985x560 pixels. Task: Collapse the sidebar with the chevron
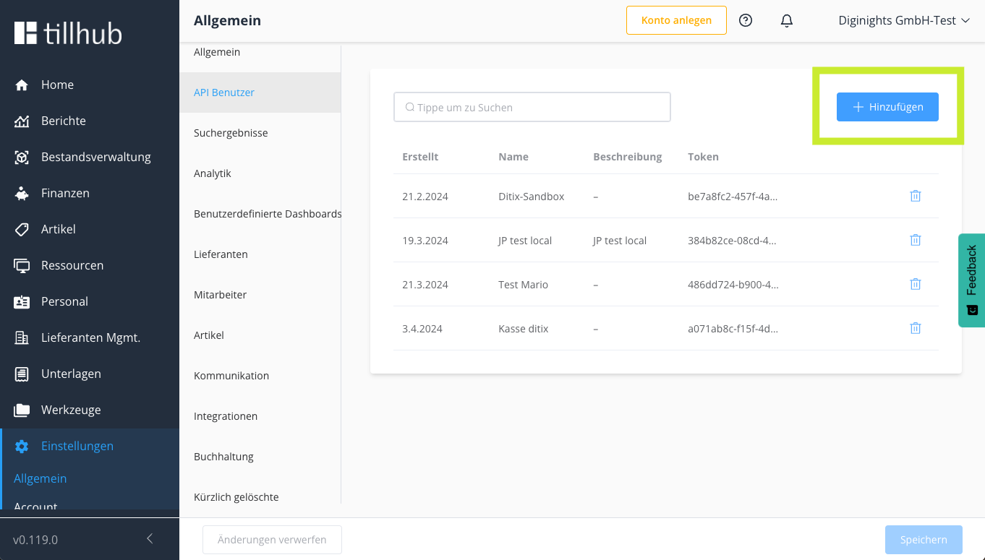pyautogui.click(x=150, y=539)
